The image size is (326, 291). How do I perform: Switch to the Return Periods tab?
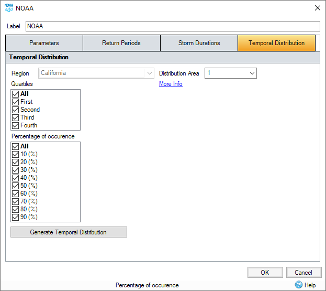[121, 43]
